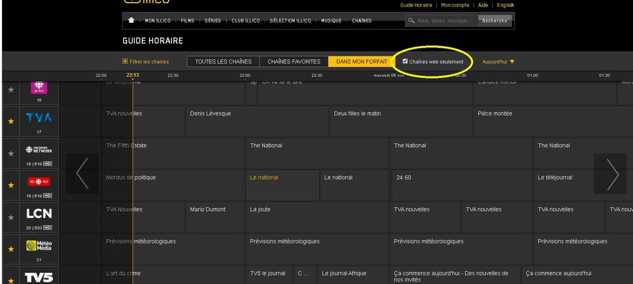Unfavorite the MétéoMédia channel star
This screenshot has height=284, width=633.
point(10,248)
